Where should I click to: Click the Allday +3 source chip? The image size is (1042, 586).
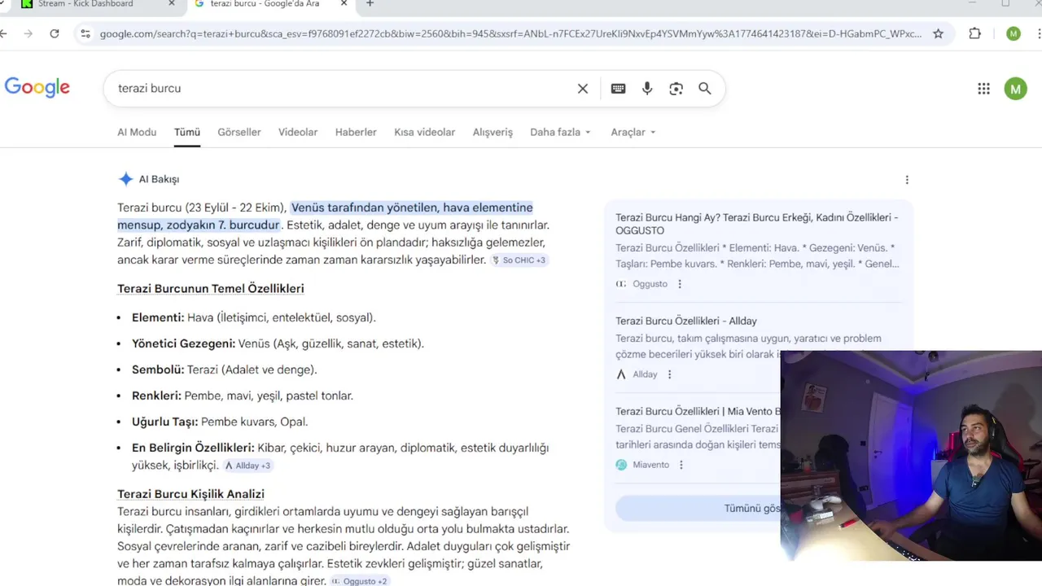click(248, 466)
